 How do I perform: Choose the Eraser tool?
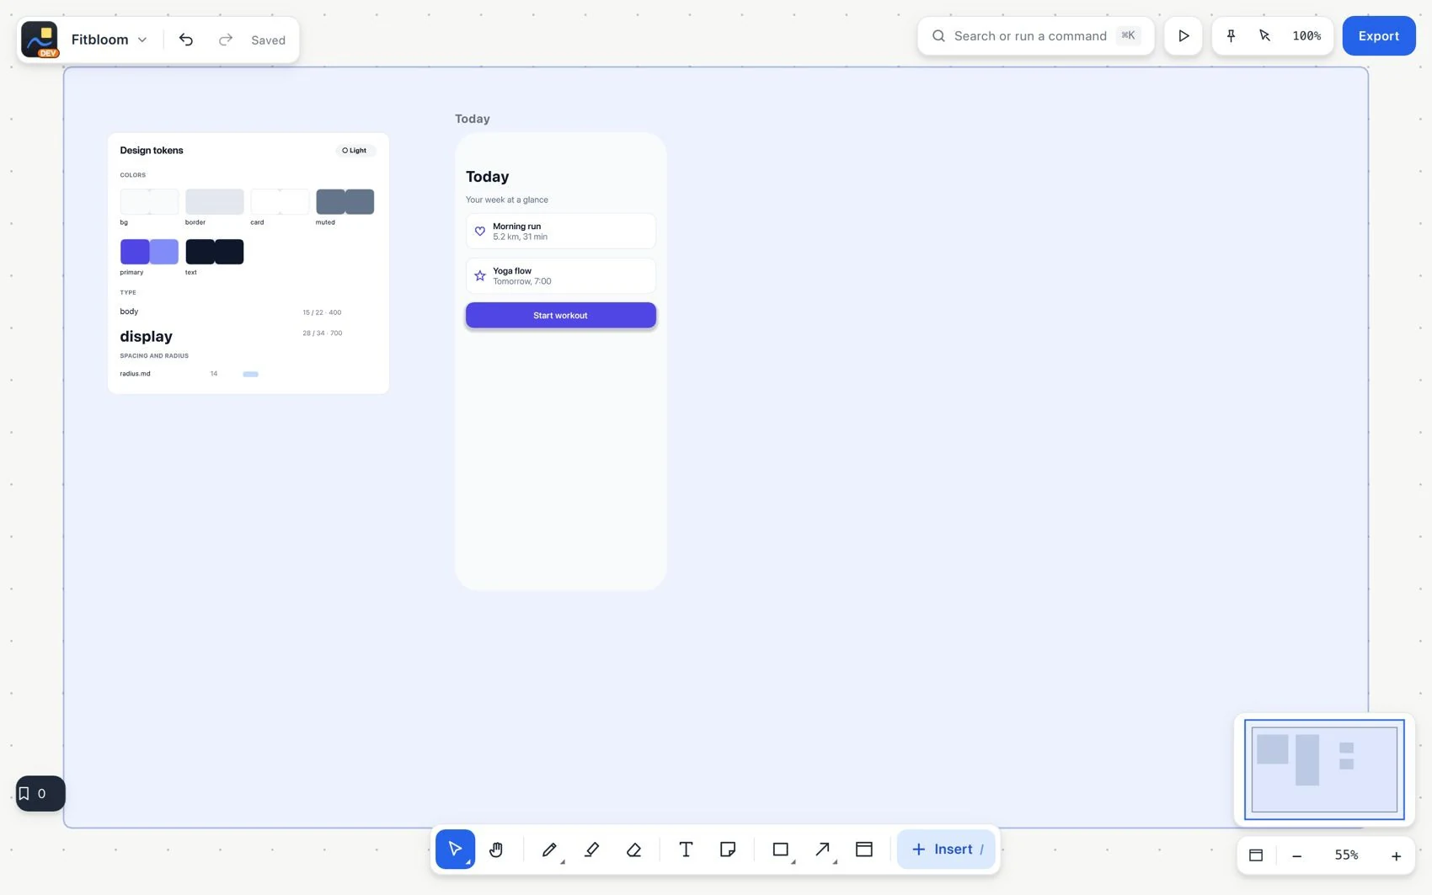[633, 850]
